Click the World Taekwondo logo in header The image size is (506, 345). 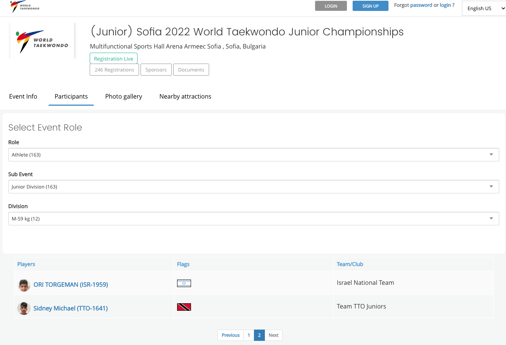click(24, 7)
